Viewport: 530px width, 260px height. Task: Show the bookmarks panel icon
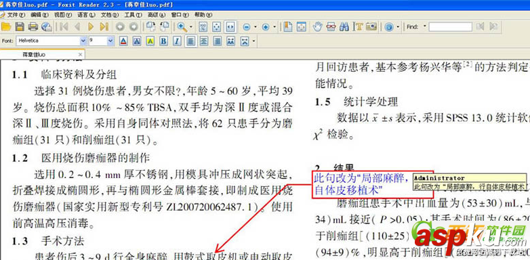pyautogui.click(x=287, y=27)
